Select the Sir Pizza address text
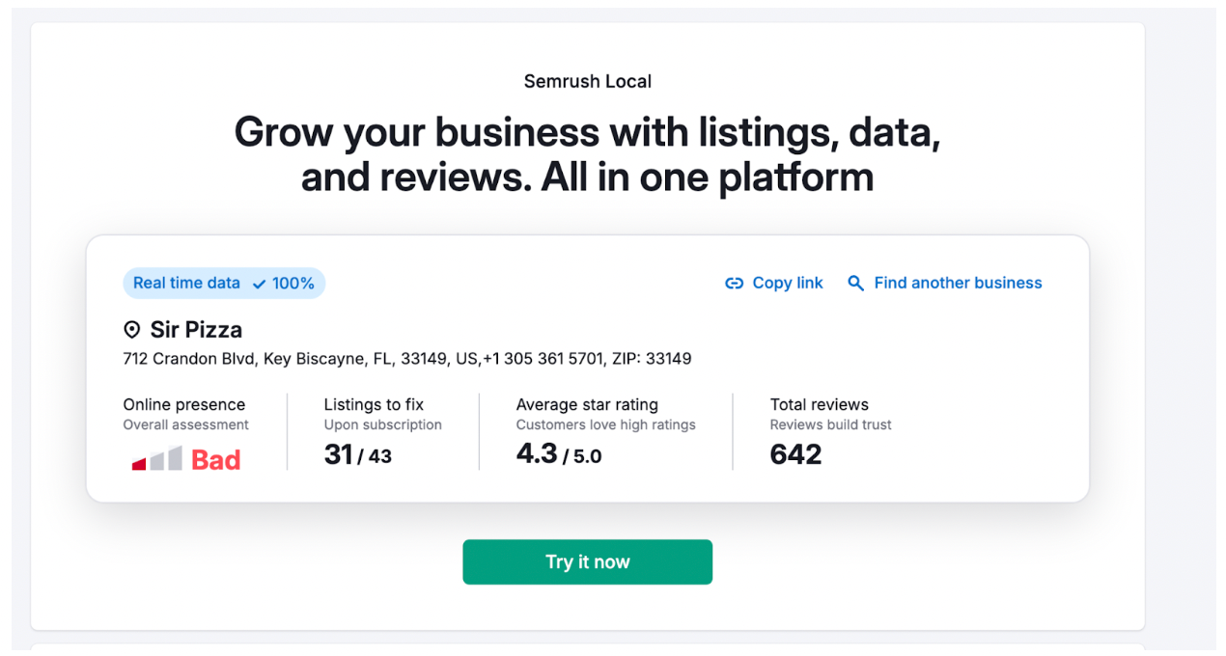The height and width of the screenshot is (656, 1226). (406, 358)
